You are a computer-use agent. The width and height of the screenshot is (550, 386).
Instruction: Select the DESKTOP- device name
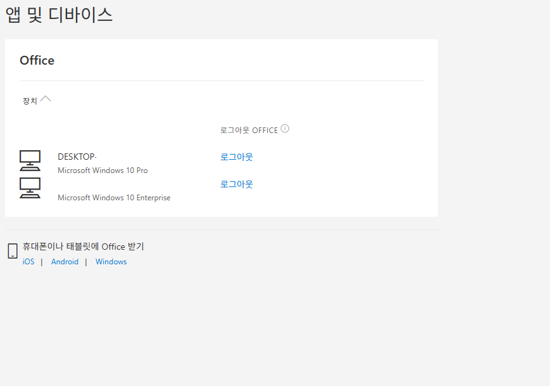coord(77,157)
